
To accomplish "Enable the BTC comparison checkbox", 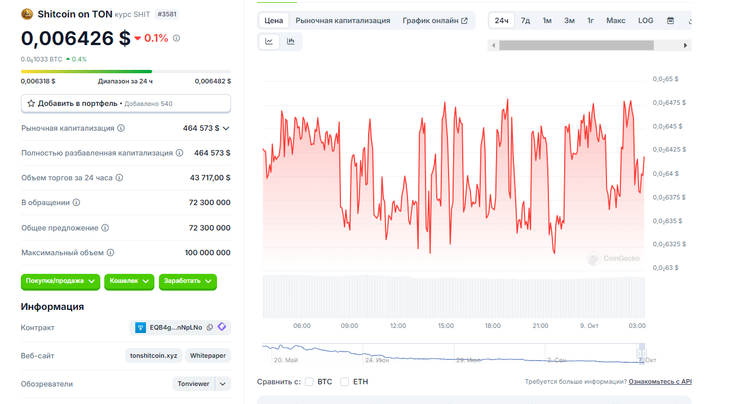I will pos(309,382).
